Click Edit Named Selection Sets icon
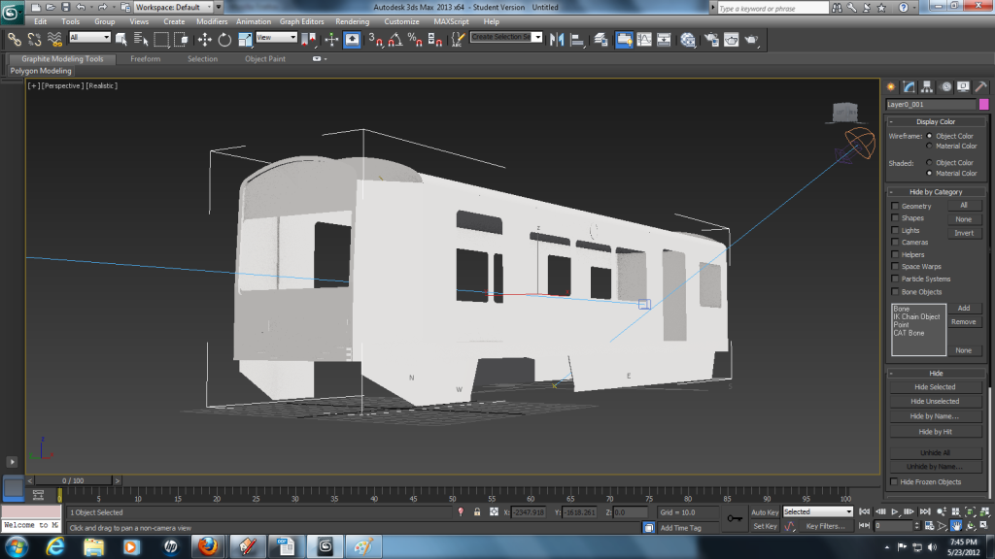 click(x=458, y=40)
